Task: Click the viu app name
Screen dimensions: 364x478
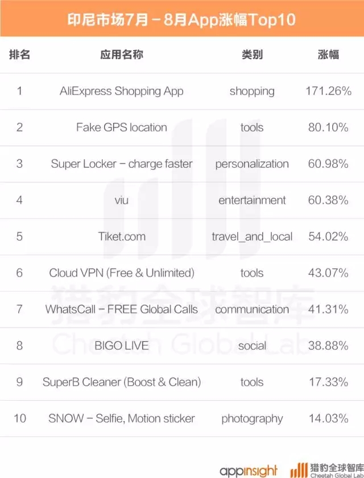Action: (x=122, y=200)
